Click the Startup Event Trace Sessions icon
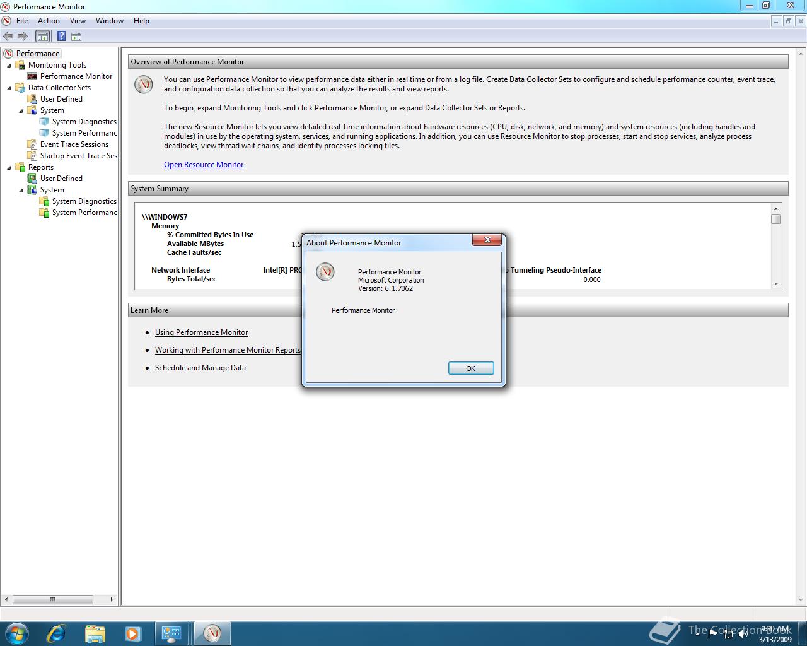807x646 pixels. tap(32, 156)
